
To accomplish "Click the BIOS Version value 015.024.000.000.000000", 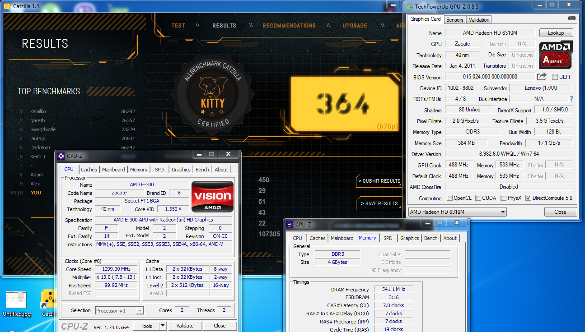I will [490, 77].
